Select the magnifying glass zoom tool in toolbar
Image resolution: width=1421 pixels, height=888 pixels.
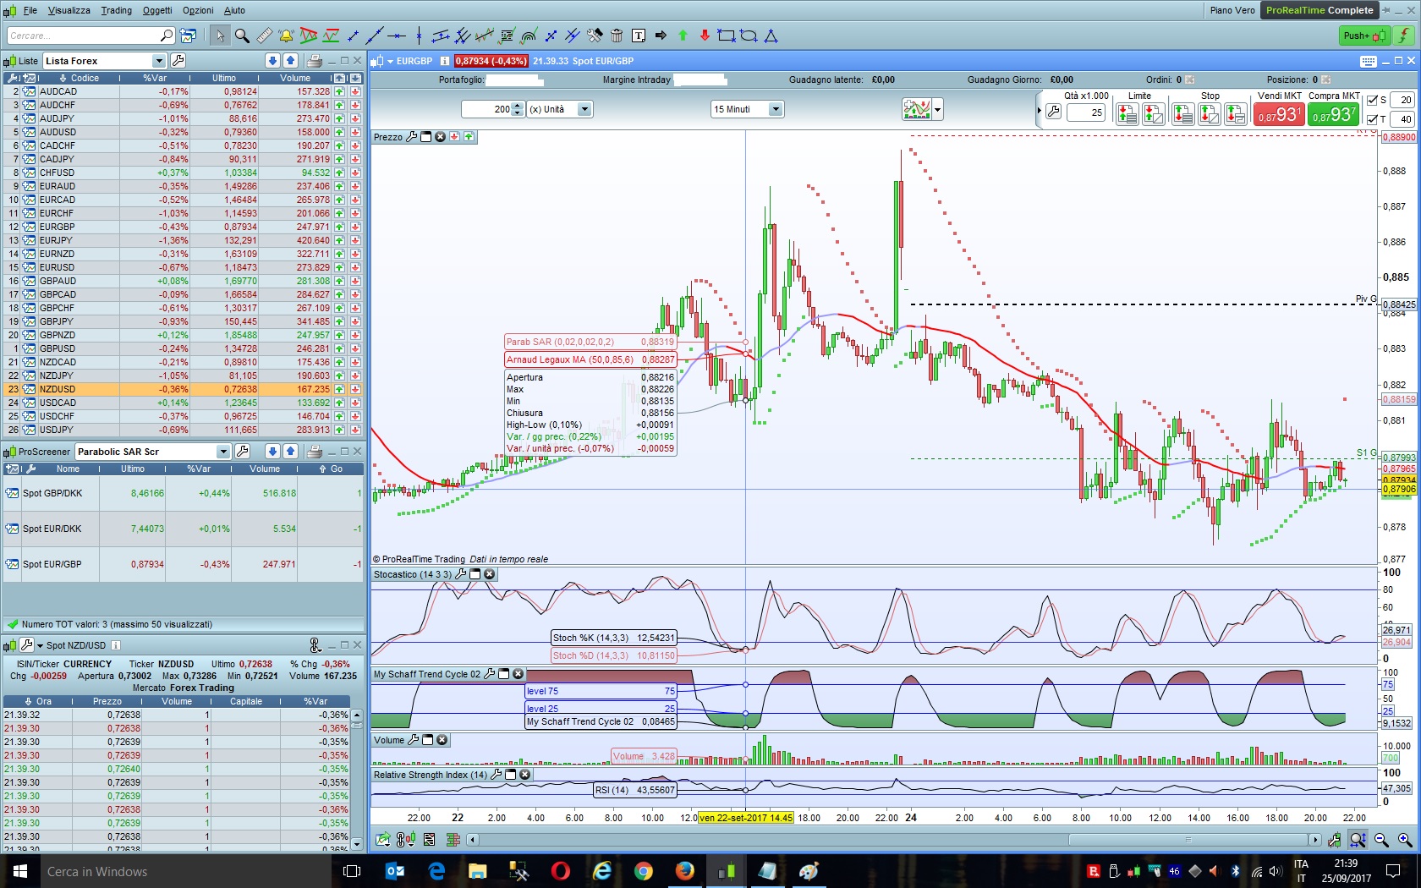click(x=242, y=36)
